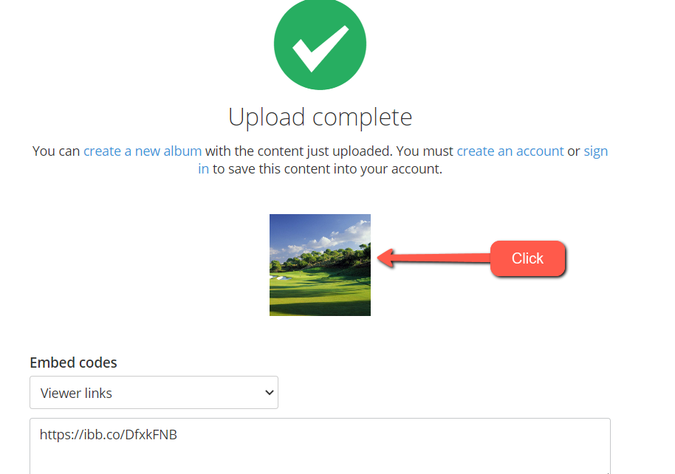Click 'Viewer links' text in the combo box
This screenshot has height=474, width=675.
pyautogui.click(x=76, y=393)
